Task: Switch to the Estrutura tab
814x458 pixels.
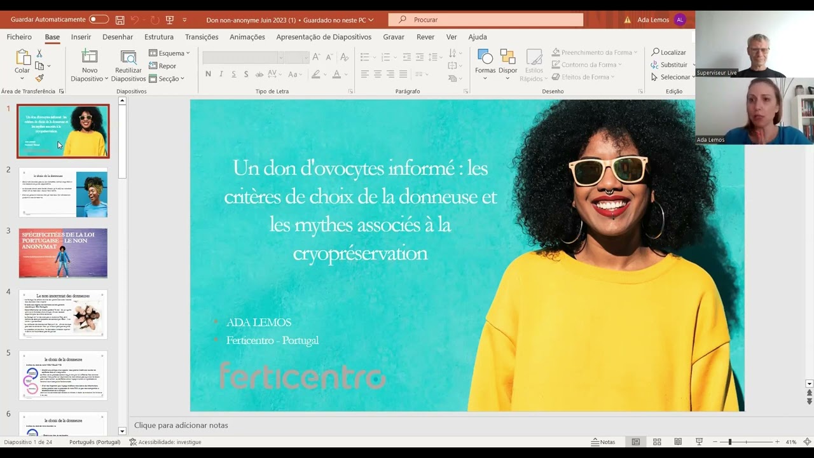Action: [159, 37]
